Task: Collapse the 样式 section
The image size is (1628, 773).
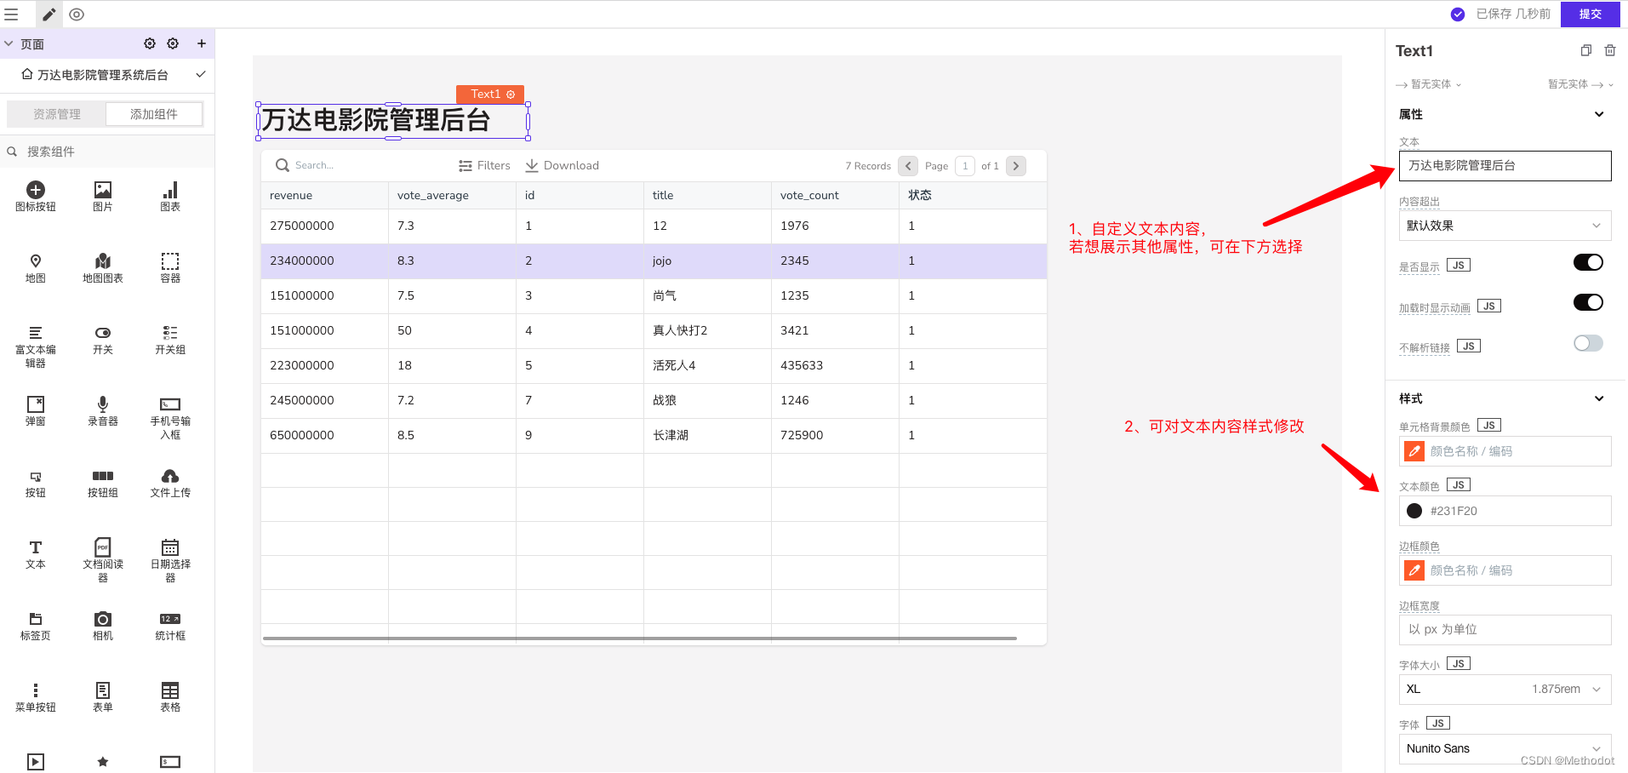Action: pyautogui.click(x=1599, y=398)
